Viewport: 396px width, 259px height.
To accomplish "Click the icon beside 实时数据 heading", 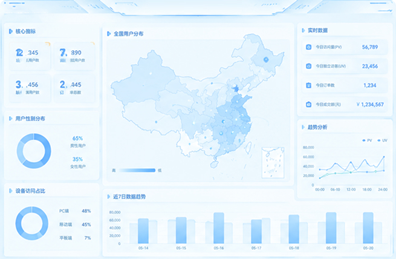I will coord(303,30).
